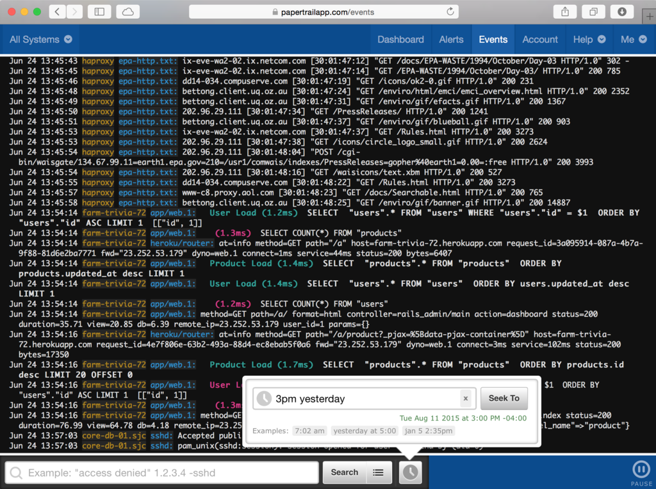The width and height of the screenshot is (656, 489).
Task: Open Safari downloads icon
Action: click(621, 12)
